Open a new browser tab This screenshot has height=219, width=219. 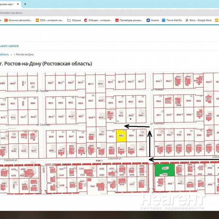(x=25, y=4)
